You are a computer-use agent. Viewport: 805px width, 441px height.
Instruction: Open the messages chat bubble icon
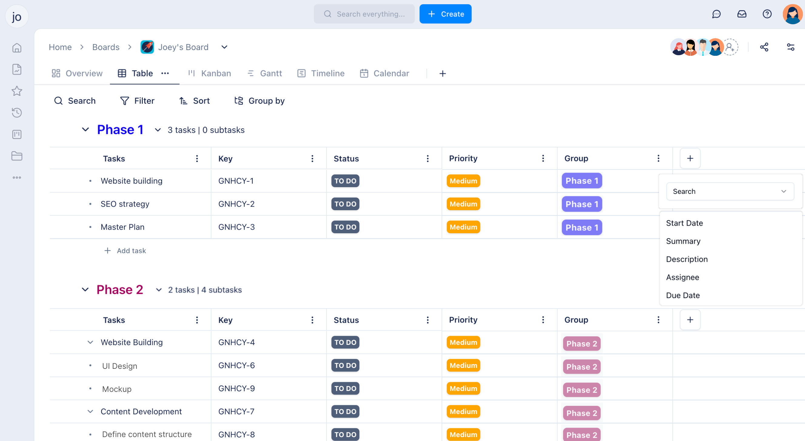pos(716,14)
